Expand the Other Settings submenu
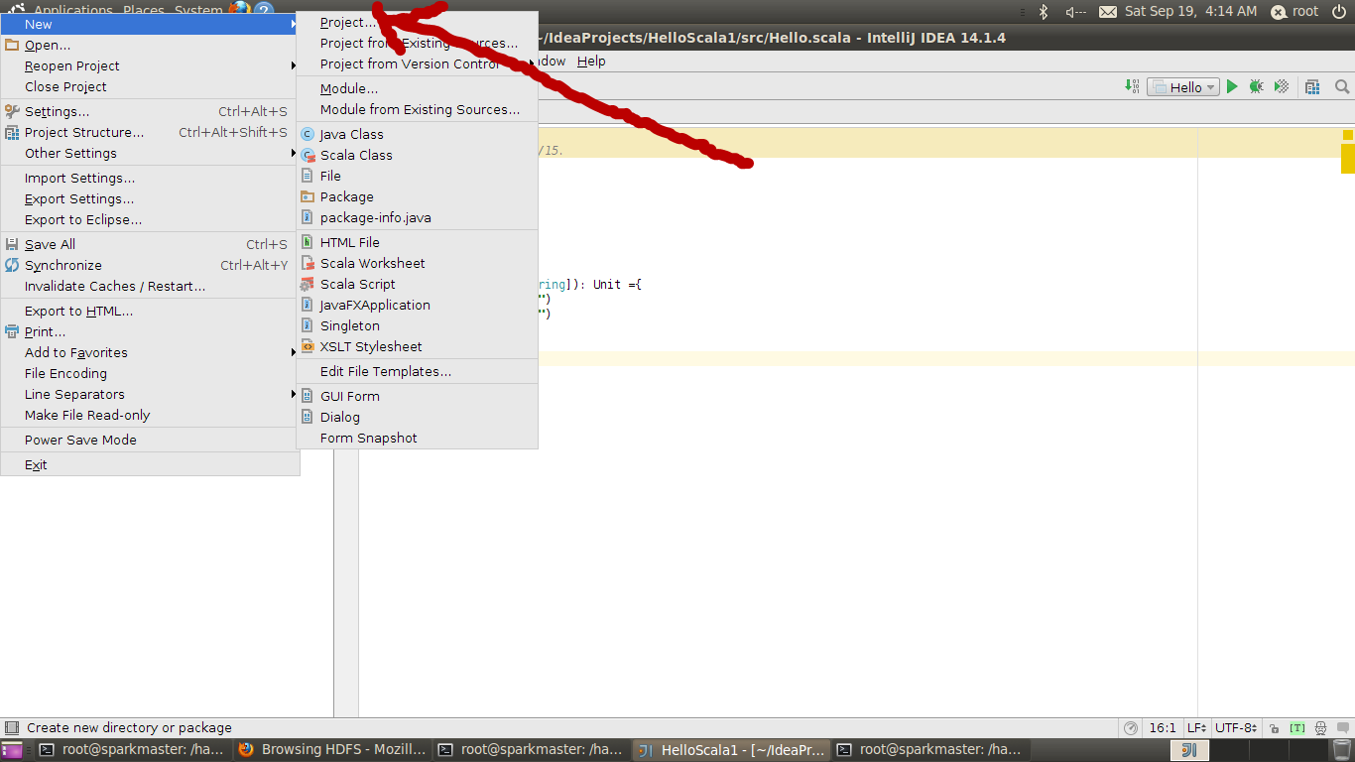Screen dimensions: 1355x762 tap(150, 153)
